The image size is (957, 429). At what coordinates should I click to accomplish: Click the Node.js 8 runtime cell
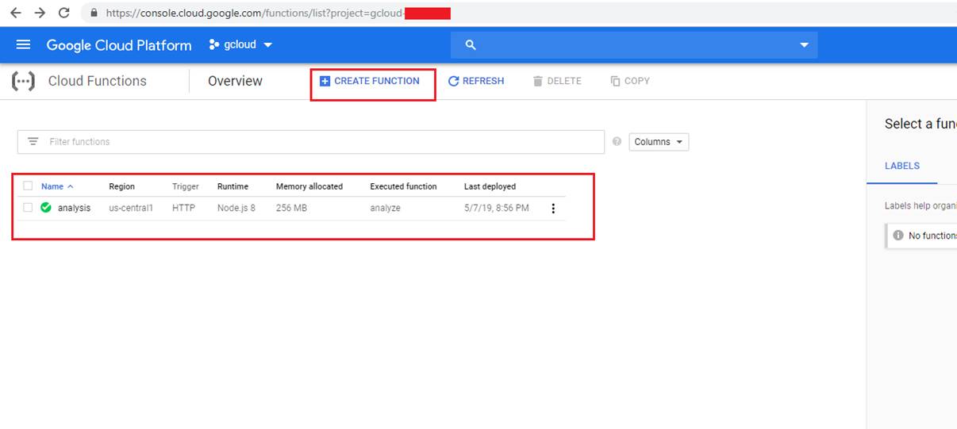[x=236, y=208]
